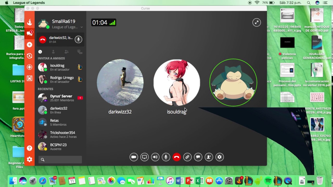Expand the League of Legends status dropdown
This screenshot has width=333, height=187.
(81, 27)
